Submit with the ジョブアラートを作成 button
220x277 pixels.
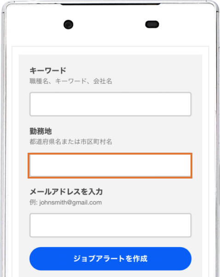tap(110, 259)
